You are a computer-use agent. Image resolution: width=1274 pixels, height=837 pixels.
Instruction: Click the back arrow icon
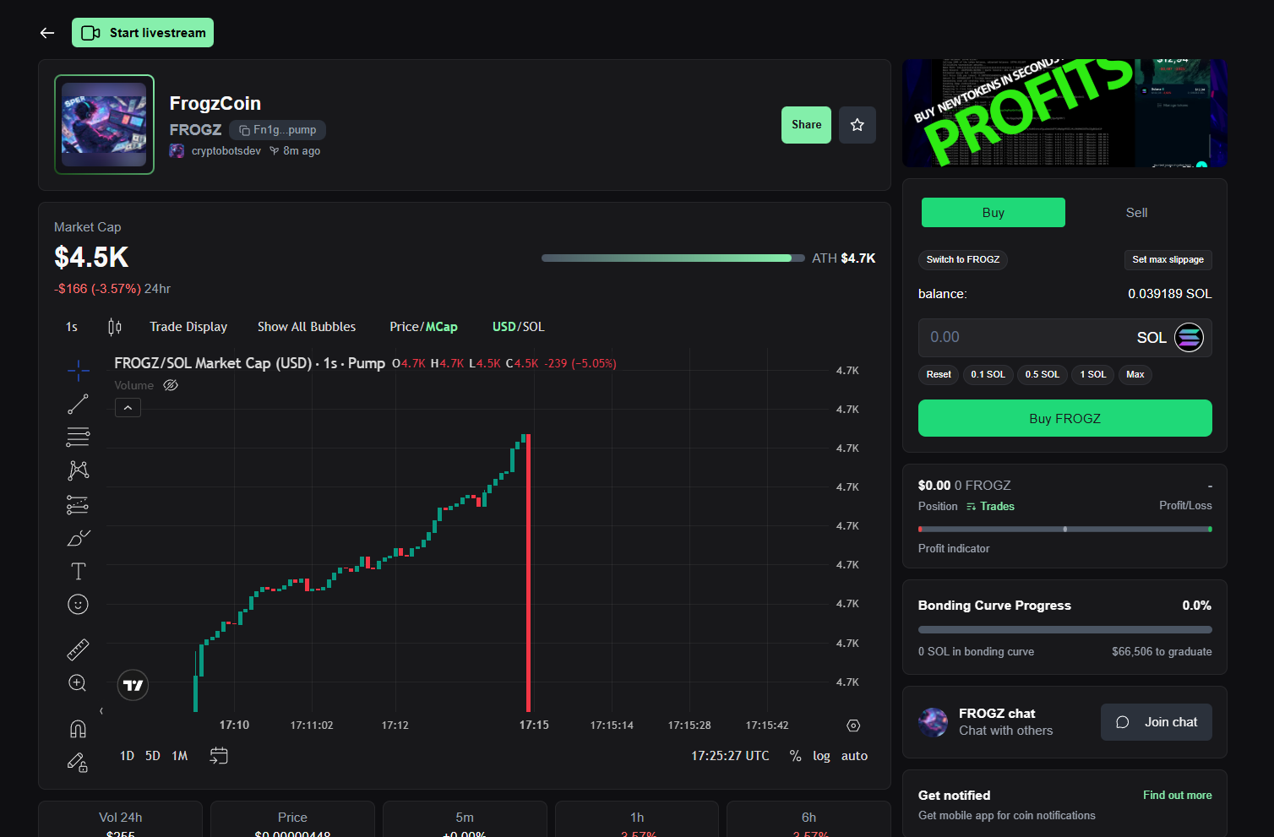(47, 33)
